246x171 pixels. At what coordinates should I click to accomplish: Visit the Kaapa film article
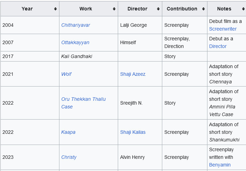68,132
